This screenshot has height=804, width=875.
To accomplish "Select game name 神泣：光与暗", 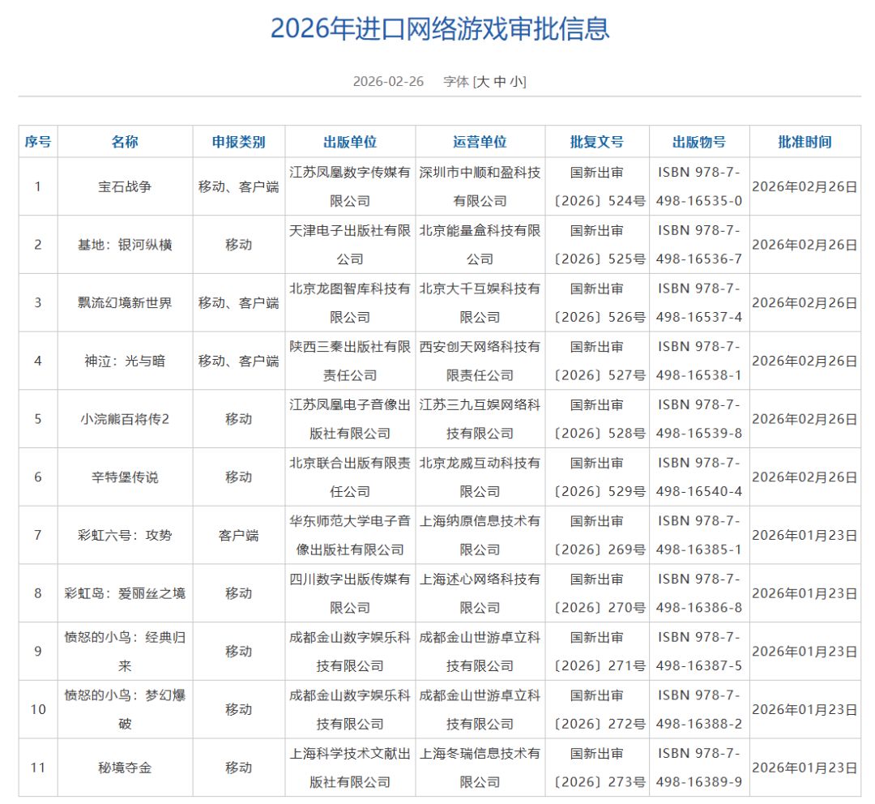I will pyautogui.click(x=125, y=361).
